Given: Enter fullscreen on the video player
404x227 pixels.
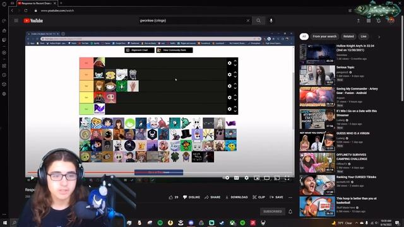Looking at the screenshot, I should [287, 178].
